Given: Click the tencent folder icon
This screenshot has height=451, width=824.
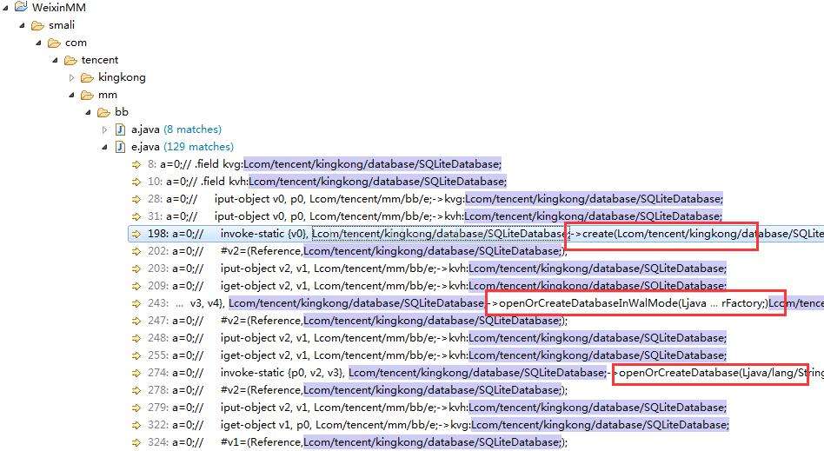Looking at the screenshot, I should pos(70,60).
